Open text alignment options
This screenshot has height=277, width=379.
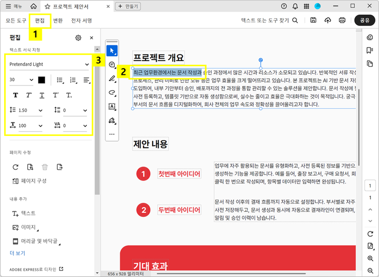point(86,80)
